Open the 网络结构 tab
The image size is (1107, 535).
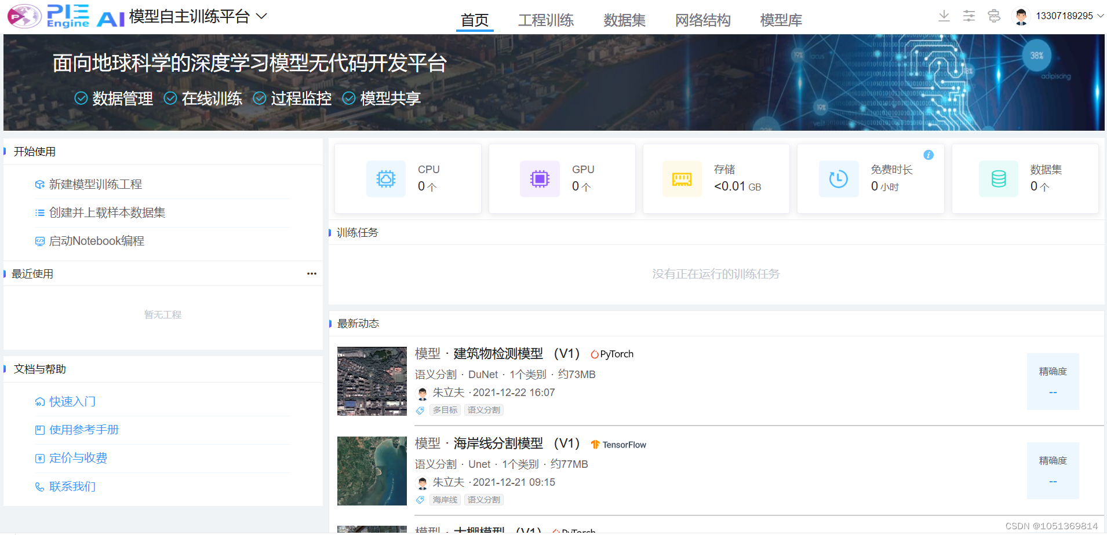point(703,20)
